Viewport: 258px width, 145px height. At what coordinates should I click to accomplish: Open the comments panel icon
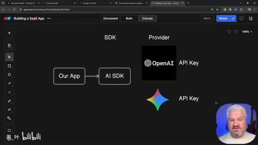tap(241, 19)
